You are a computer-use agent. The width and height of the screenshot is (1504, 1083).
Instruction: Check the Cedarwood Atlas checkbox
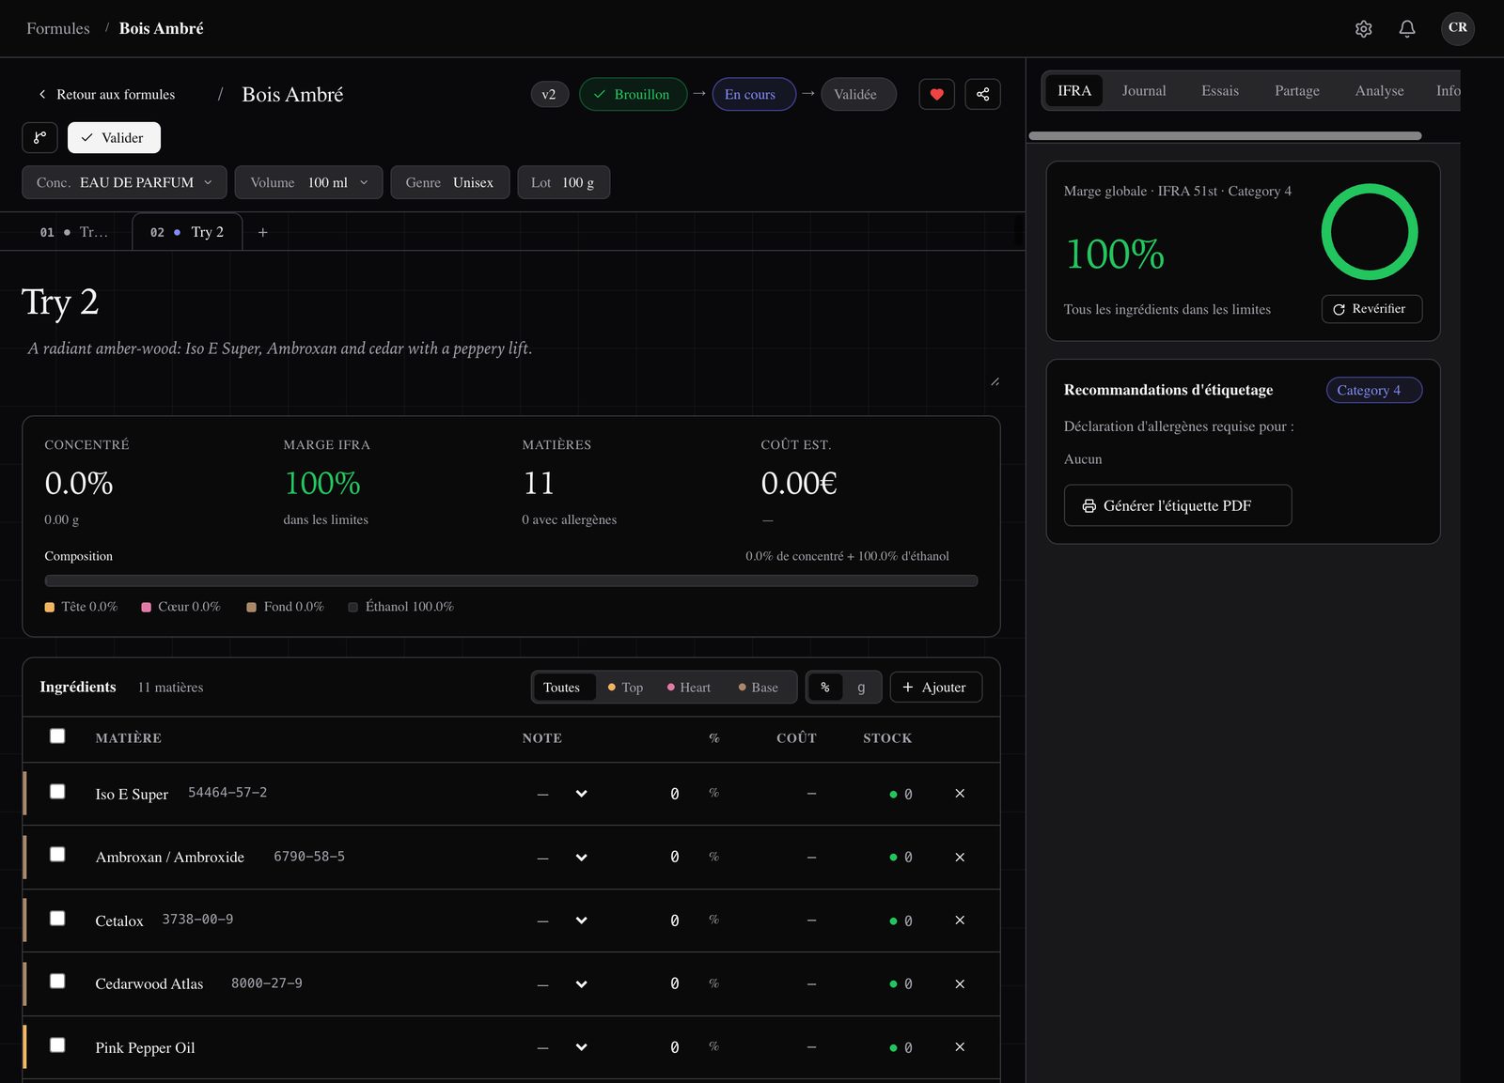[57, 982]
